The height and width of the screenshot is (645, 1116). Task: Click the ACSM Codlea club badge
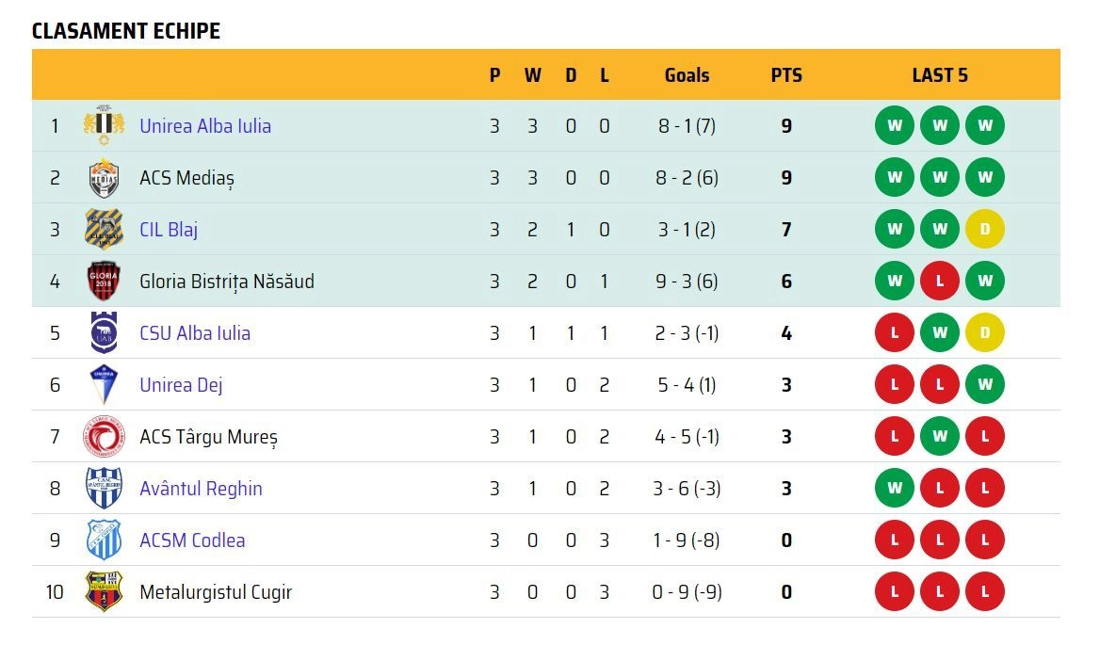[104, 540]
